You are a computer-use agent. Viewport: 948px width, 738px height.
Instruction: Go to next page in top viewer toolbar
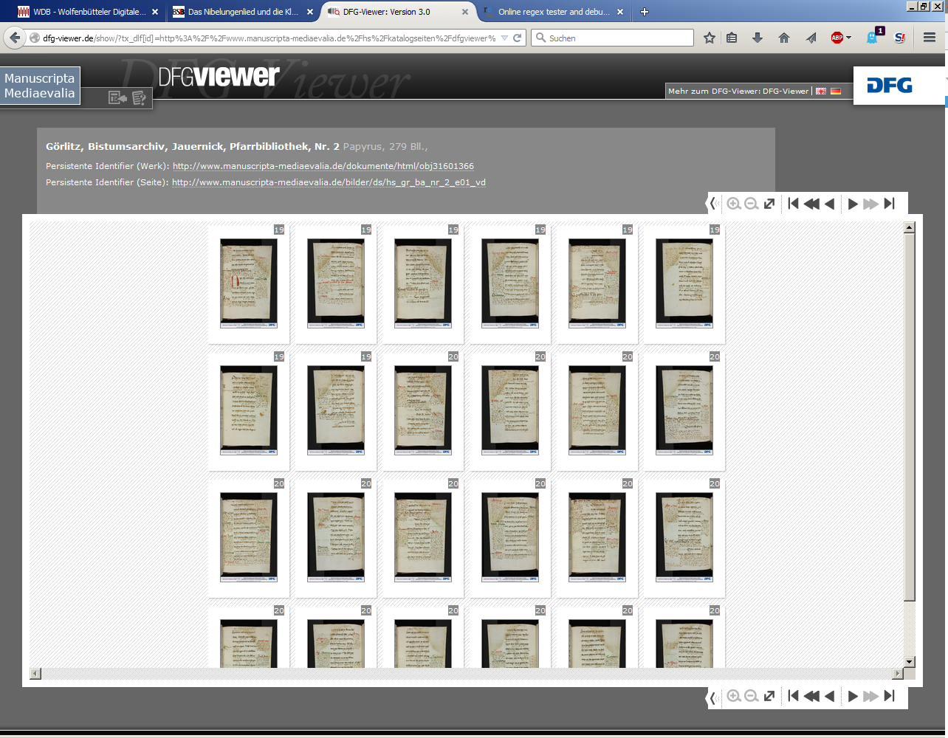(x=853, y=204)
